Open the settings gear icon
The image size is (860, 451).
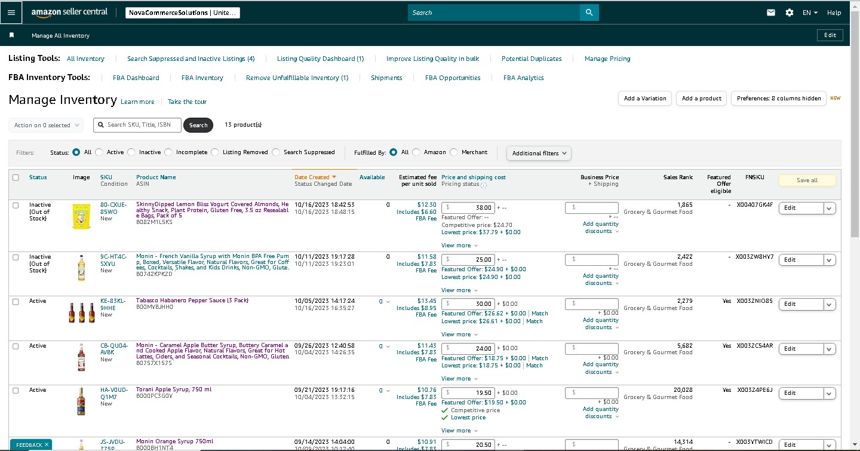pos(790,13)
